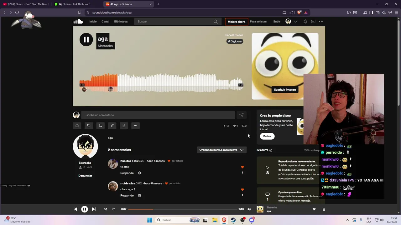The width and height of the screenshot is (401, 225).
Task: Go to Canal in SoundCloud nav
Action: (x=105, y=22)
